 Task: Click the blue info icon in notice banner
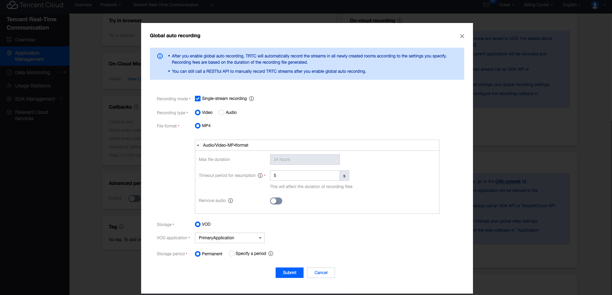click(160, 56)
